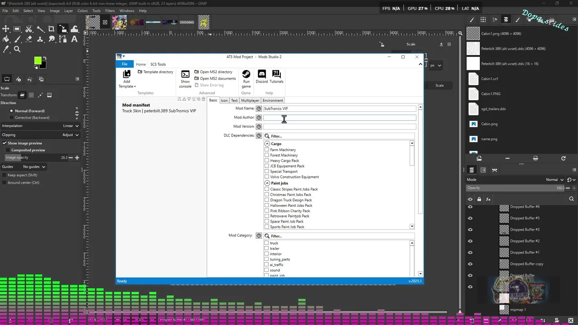
Task: Check the truck mod category checkbox
Action: coord(266,243)
